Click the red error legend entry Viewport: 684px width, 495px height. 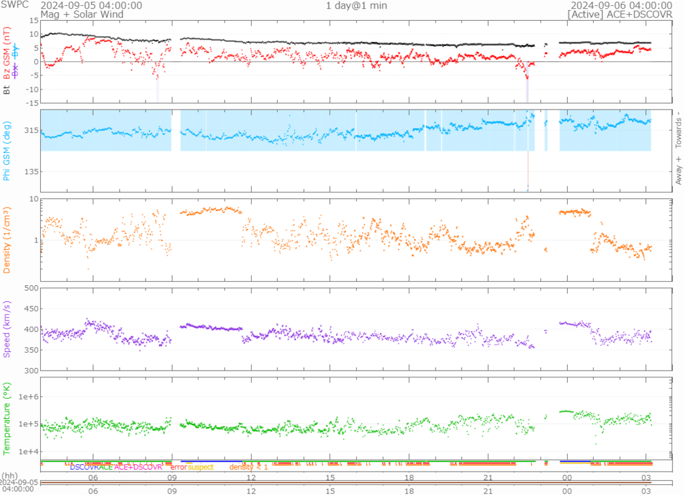[x=179, y=467]
